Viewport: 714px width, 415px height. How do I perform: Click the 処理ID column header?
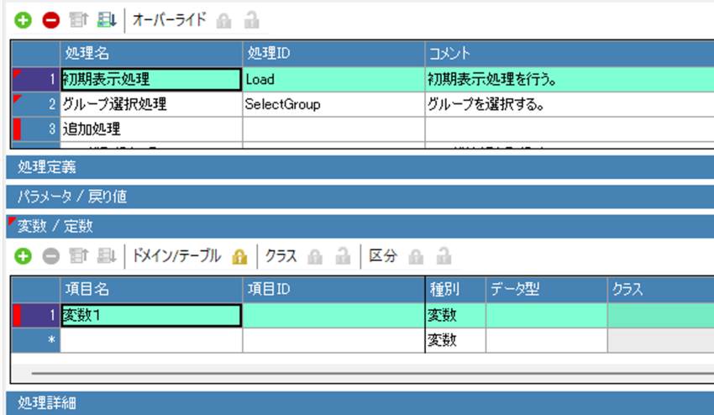coord(333,54)
